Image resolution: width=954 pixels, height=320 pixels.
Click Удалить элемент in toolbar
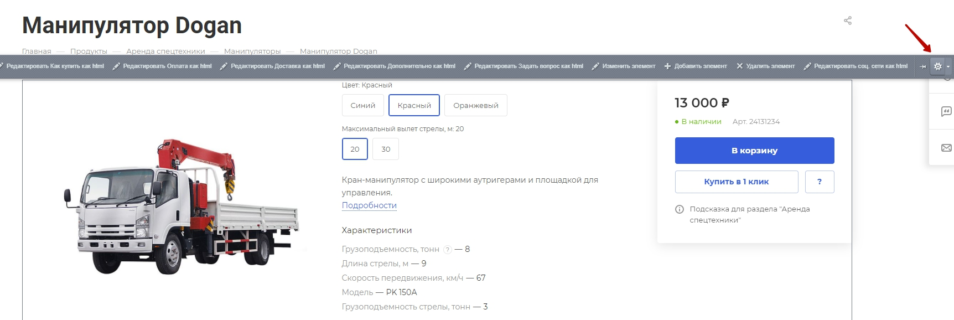[x=765, y=66]
